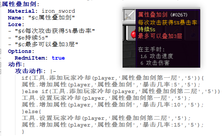
Task: Collapse the top-level 属性叠加剑 fold marker
Action: 1,4
